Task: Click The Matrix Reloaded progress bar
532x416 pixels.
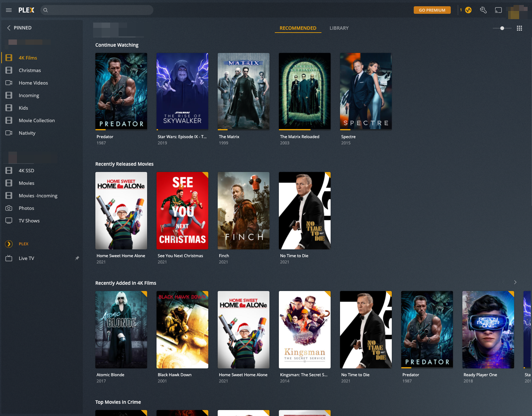Action: (305, 129)
